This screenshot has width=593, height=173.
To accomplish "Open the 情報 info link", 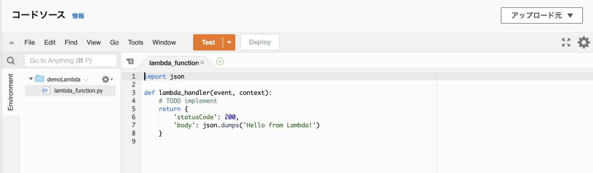I will tap(78, 16).
